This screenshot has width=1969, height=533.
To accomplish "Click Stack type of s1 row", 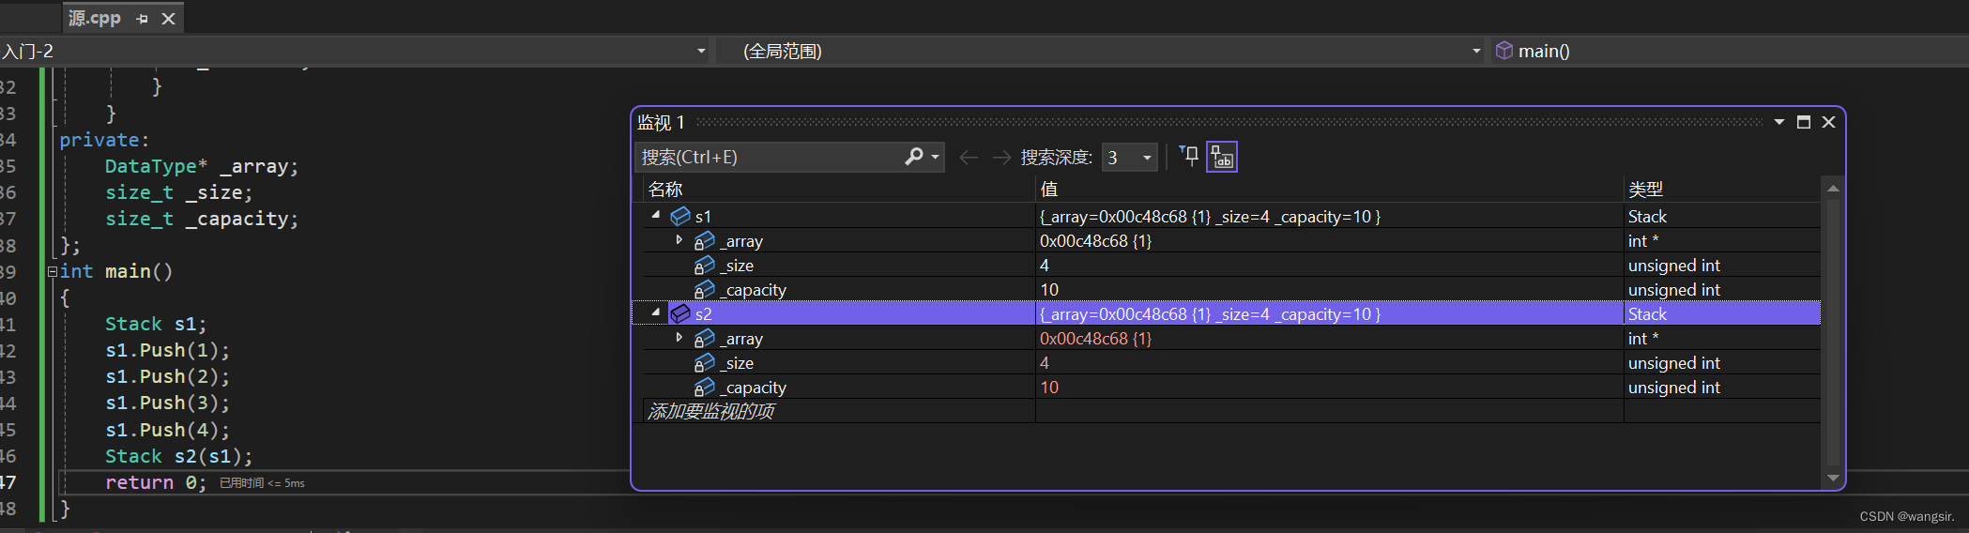I will 1647,217.
